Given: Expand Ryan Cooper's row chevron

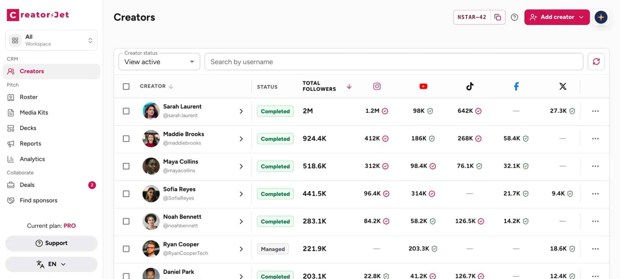Looking at the screenshot, I should coord(241,249).
